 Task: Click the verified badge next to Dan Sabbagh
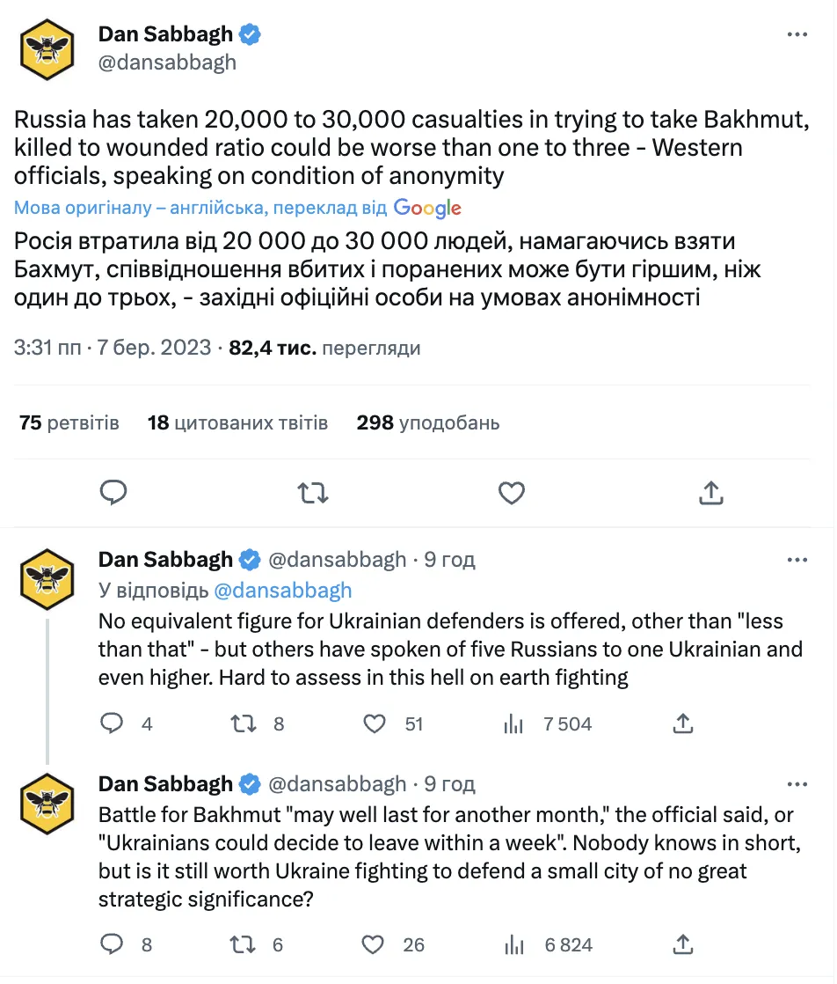tap(249, 33)
